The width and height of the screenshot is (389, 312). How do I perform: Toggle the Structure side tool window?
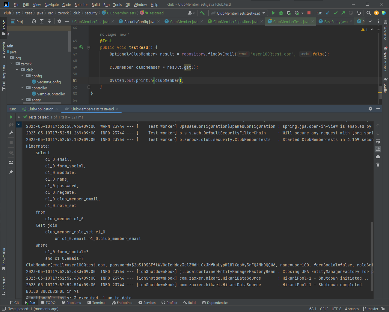click(x=4, y=286)
